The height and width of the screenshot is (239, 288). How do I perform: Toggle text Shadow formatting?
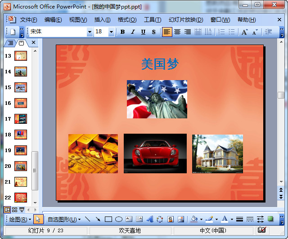154,32
